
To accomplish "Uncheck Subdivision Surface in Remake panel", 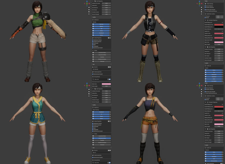I will point(93,40).
